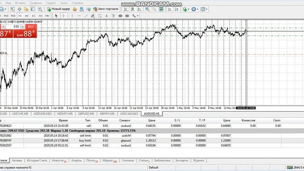This screenshot has width=304, height=171.
Task: Decrease one-click volume arrow
Action: pyautogui.click(x=3, y=27)
